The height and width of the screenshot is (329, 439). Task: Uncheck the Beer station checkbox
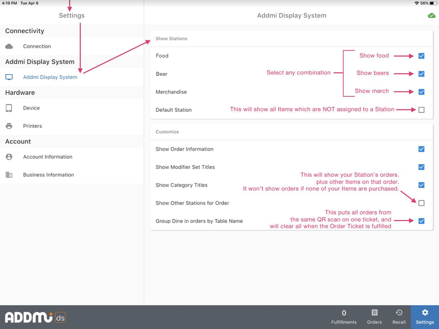click(x=421, y=74)
